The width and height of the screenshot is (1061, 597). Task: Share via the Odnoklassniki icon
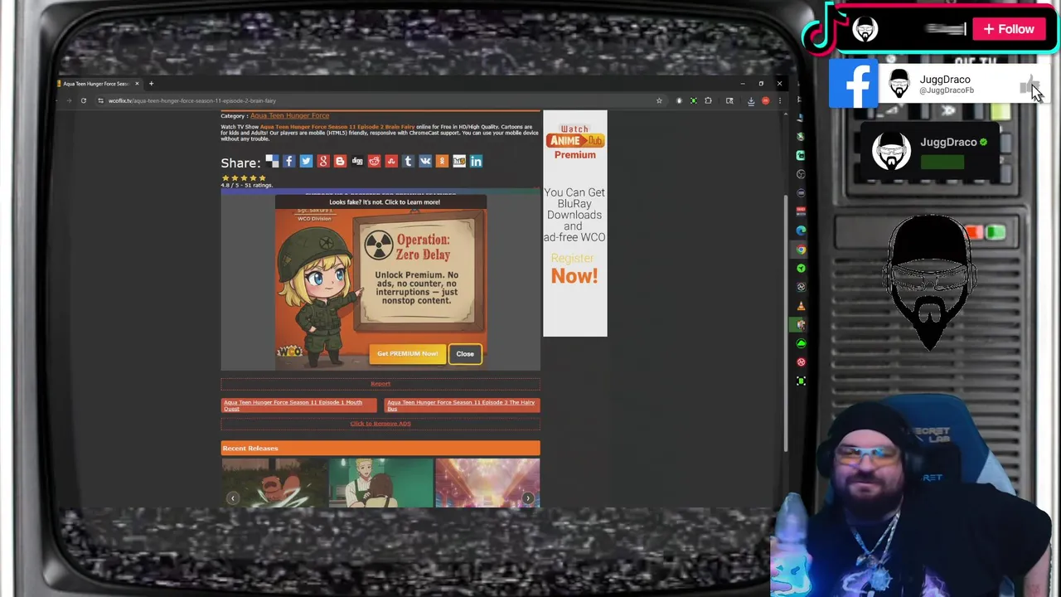442,162
